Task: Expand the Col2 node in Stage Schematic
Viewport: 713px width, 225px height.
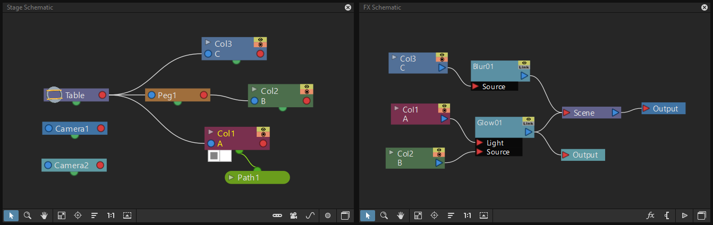Action: pos(254,89)
